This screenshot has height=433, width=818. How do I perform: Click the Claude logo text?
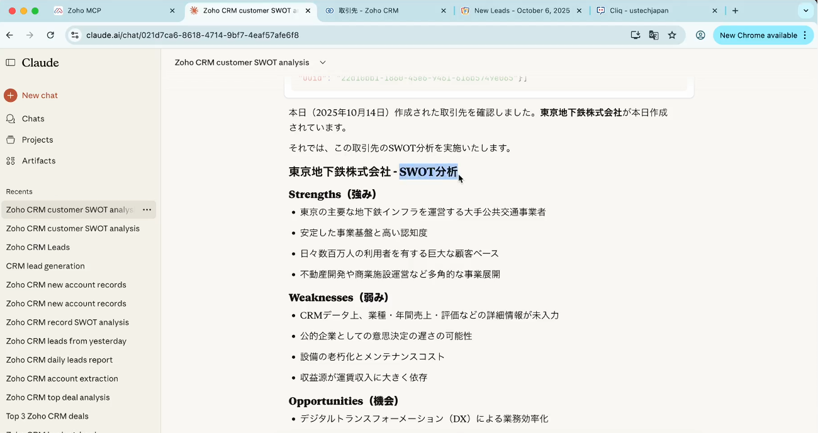[x=40, y=62]
